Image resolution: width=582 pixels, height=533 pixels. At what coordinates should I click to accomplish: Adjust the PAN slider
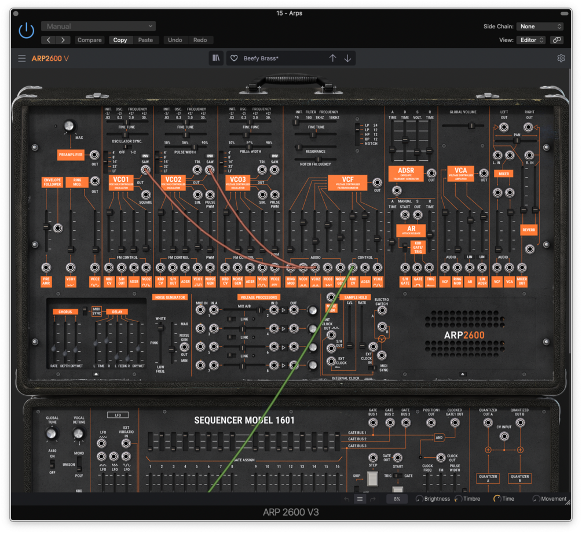[516, 141]
